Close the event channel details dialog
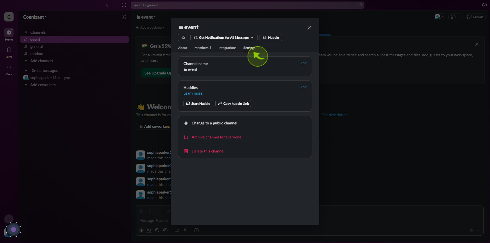Image resolution: width=490 pixels, height=243 pixels. (309, 28)
